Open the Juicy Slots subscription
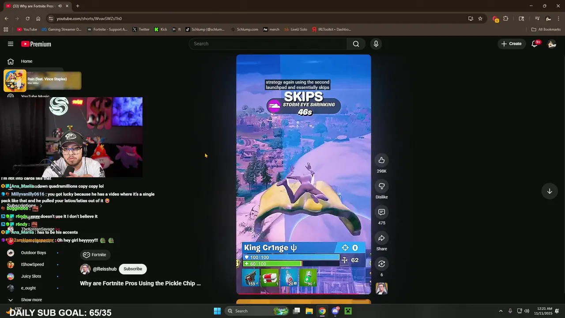Screen dimensions: 565x318 pos(31,276)
